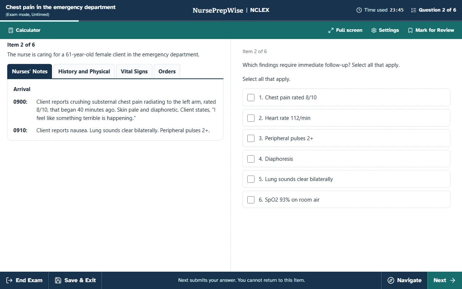This screenshot has width=462, height=289.
Task: Click the Full screen expand icon
Action: (331, 30)
